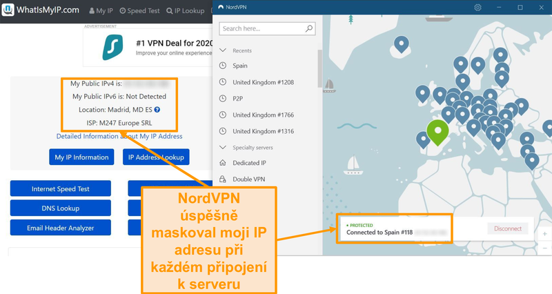Screen dimensions: 552x294
Task: Collapse the Specialty servers section
Action: [x=222, y=147]
